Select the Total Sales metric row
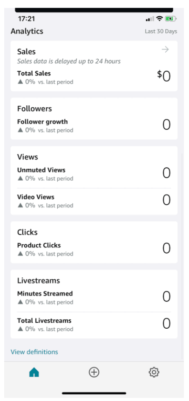Viewport: 189px width, 401px height. coord(94,77)
